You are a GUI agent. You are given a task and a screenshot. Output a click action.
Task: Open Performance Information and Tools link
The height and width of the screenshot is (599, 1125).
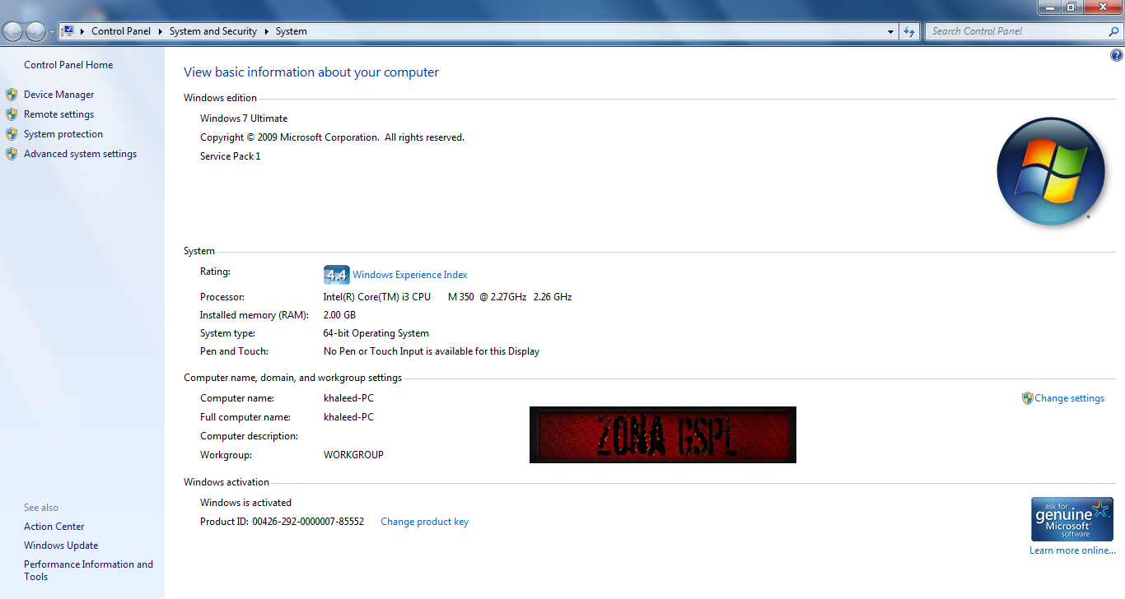pos(88,570)
